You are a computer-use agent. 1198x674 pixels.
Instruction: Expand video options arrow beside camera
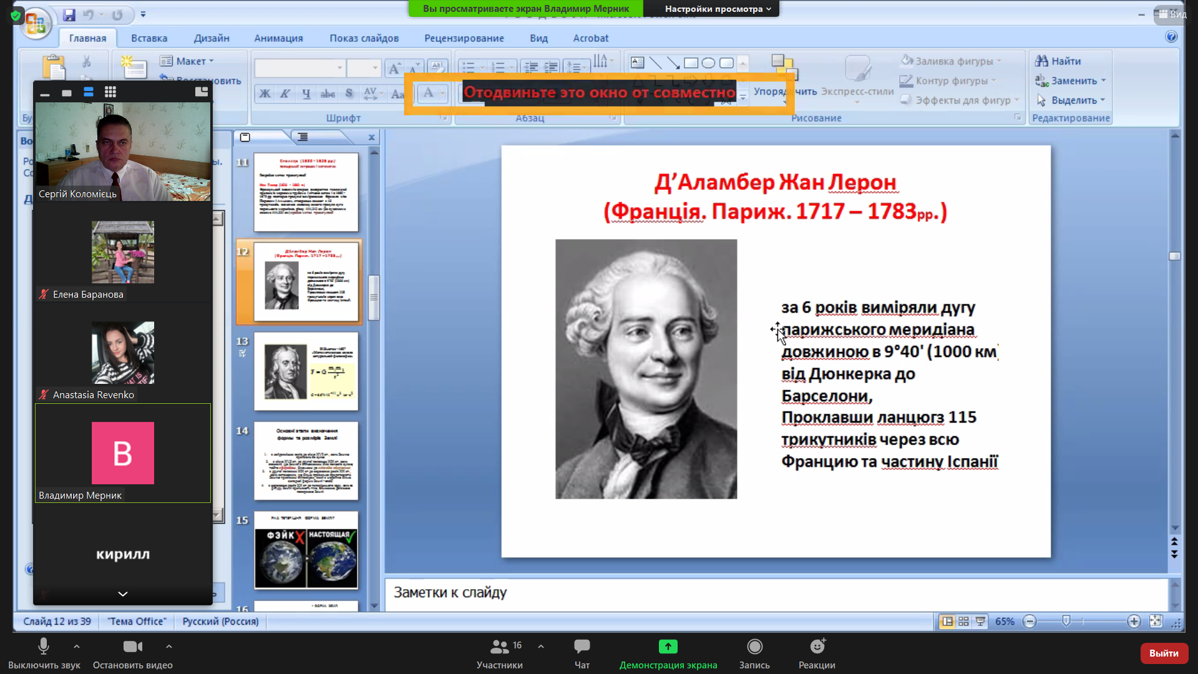(x=169, y=647)
